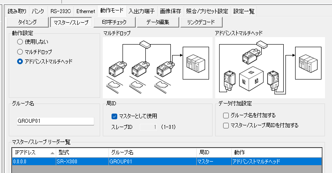Open the 照合/プリセット設定 tab
This screenshot has width=332, height=173.
pos(207,11)
